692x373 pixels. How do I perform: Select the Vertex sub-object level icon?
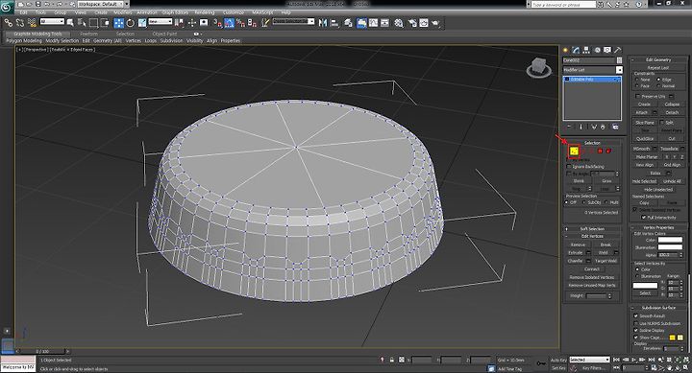(x=574, y=152)
